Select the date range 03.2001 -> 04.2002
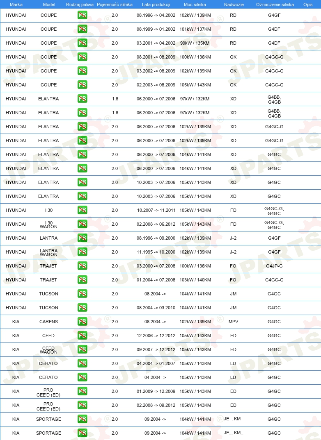Viewport: 321px width, 440px height. (x=156, y=43)
